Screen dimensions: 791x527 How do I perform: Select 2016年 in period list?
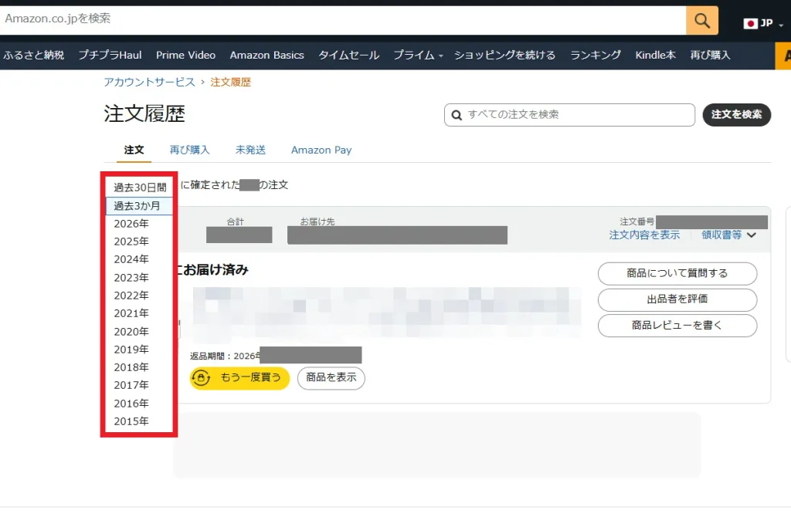click(x=139, y=403)
